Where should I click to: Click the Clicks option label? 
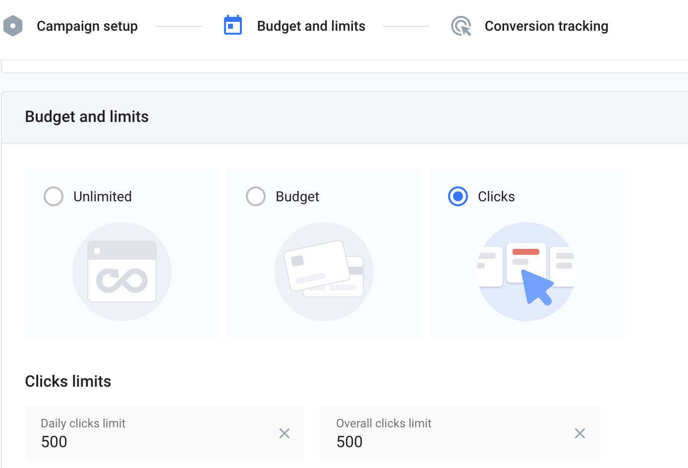click(496, 197)
